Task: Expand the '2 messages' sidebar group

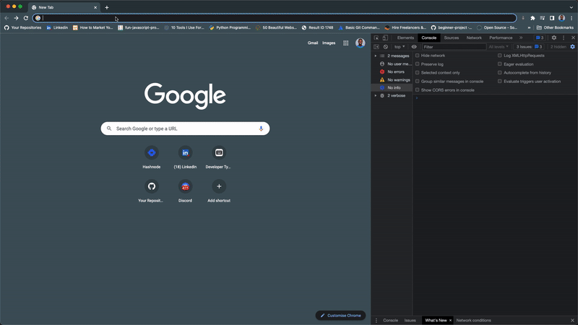Action: (376, 56)
